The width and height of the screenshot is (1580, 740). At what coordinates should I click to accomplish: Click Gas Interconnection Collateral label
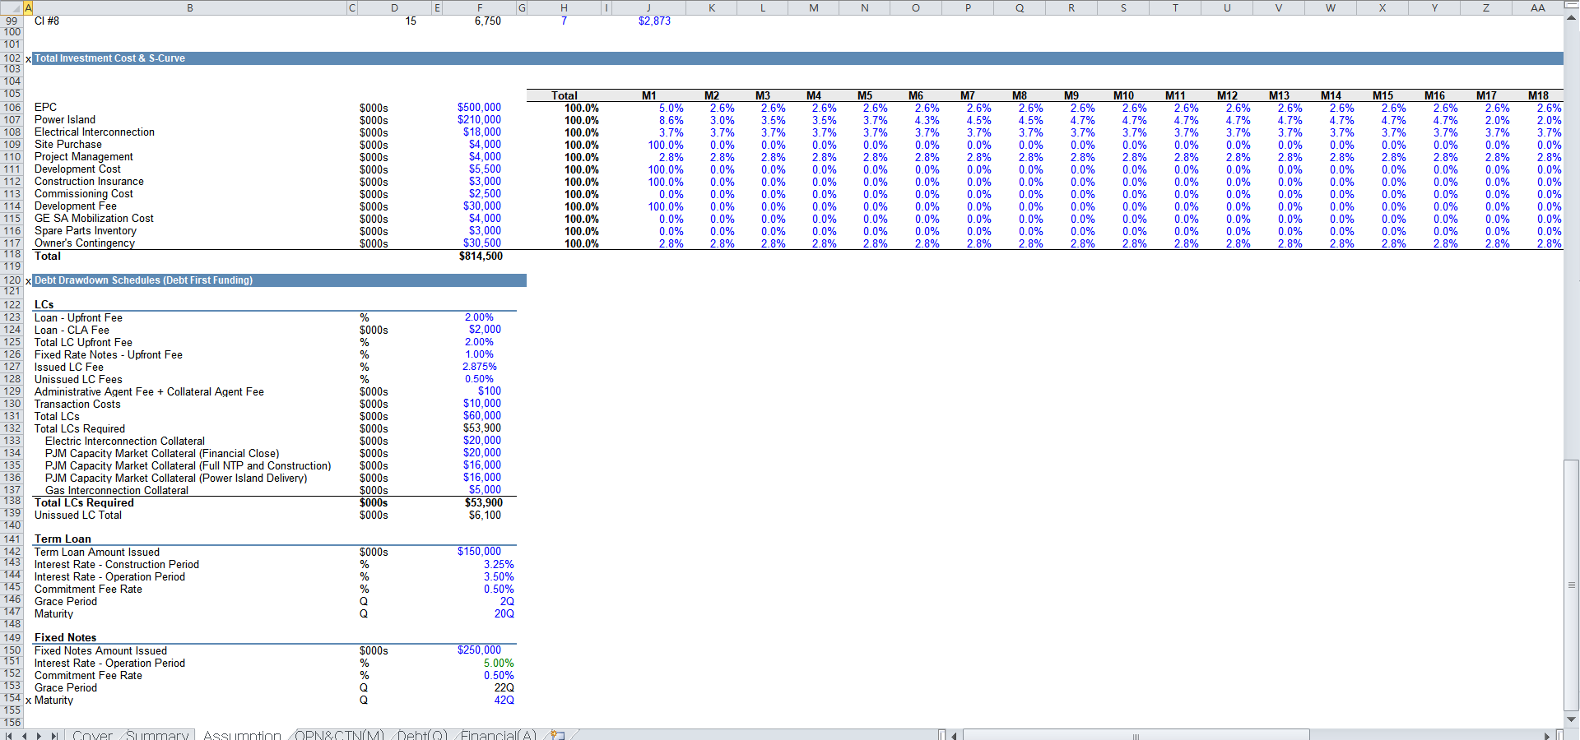(x=117, y=490)
